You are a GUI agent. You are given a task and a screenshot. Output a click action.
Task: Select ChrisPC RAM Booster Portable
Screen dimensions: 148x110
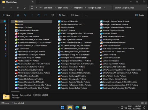pyautogui.click(x=113, y=76)
